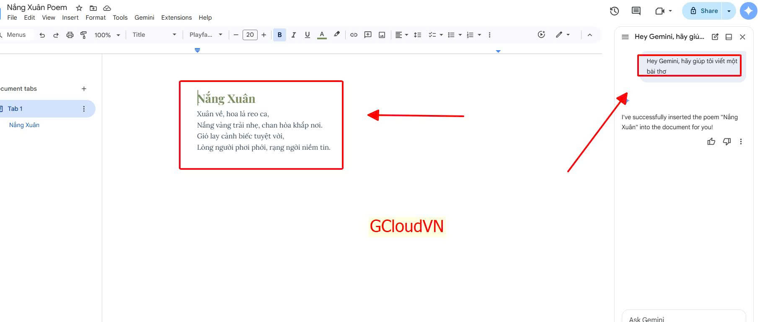The height and width of the screenshot is (322, 760).
Task: Open the View menu
Action: point(49,18)
